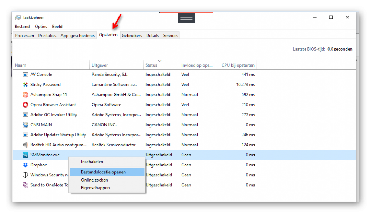
Task: Click Inschakelen in the context menu
Action: pyautogui.click(x=92, y=162)
